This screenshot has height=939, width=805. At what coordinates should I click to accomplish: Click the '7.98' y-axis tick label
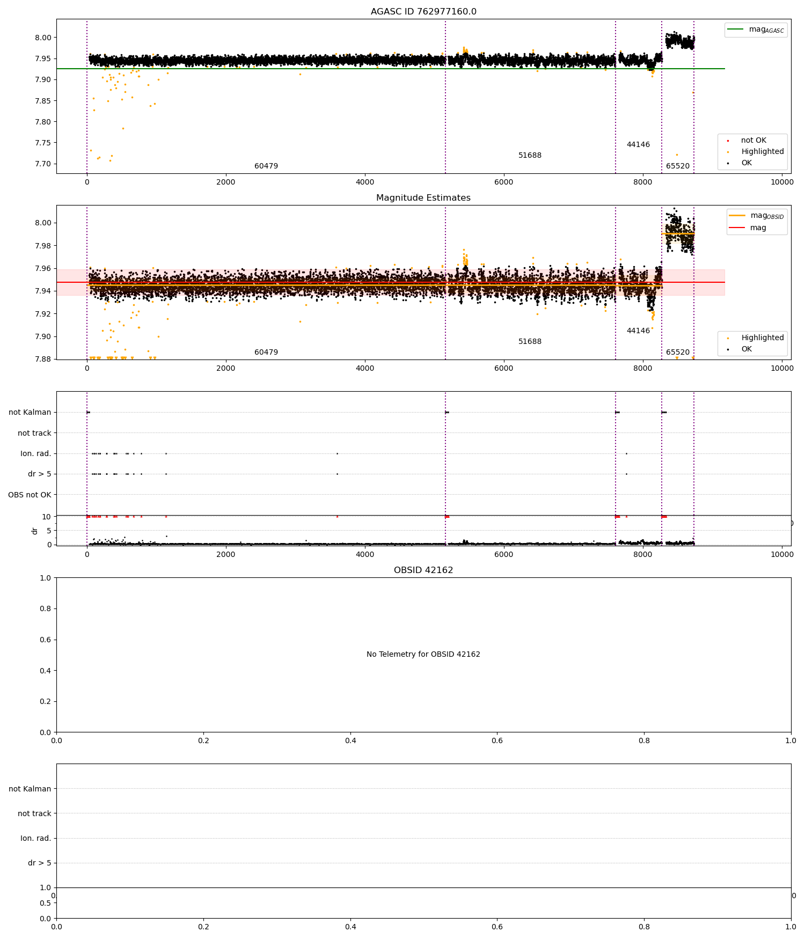point(43,246)
